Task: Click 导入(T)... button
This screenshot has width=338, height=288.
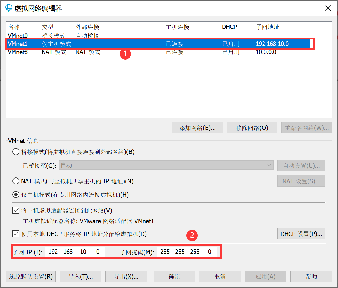Action: 81,276
